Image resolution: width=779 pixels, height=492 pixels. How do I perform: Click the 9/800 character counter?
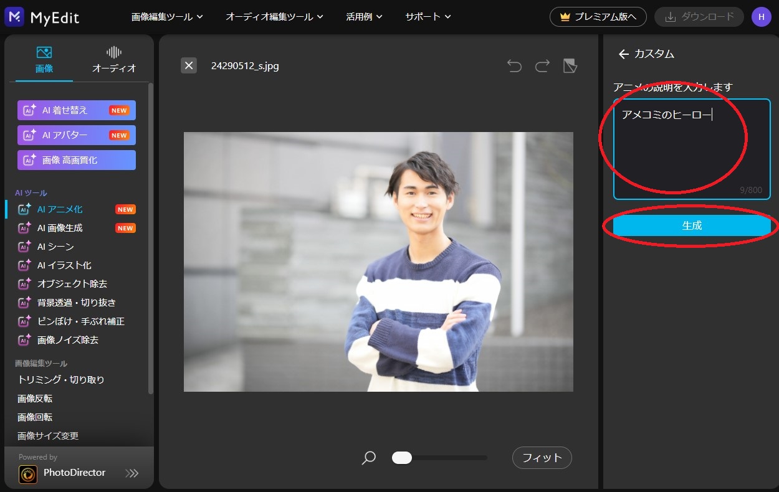(x=750, y=190)
